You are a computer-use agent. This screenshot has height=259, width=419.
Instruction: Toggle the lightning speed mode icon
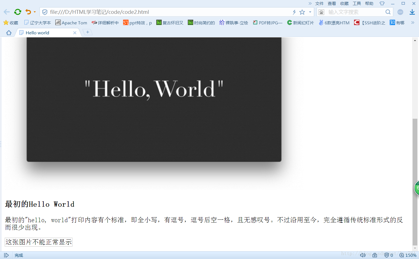coord(294,12)
